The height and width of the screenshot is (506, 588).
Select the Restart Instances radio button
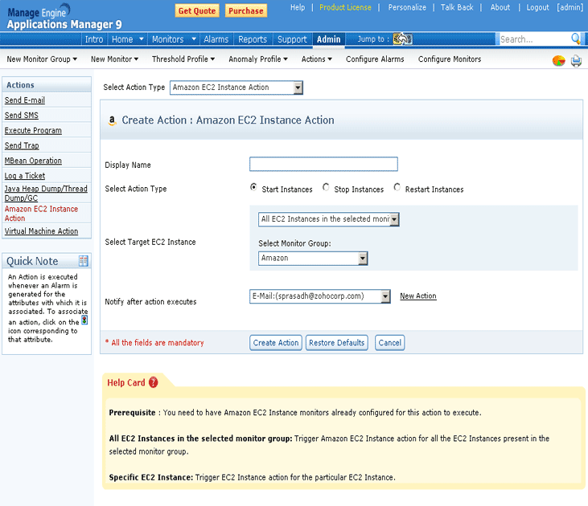397,187
